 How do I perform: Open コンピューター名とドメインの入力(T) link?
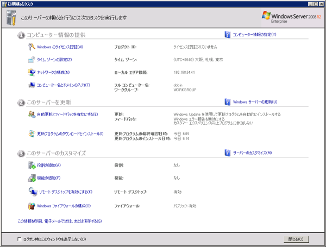click(64, 85)
